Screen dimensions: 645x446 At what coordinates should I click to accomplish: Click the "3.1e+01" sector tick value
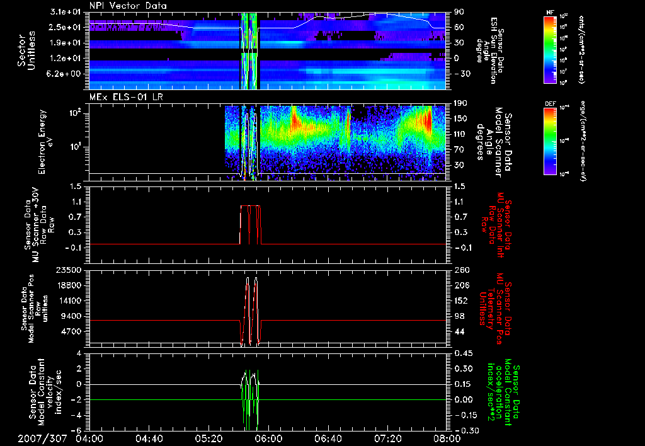point(65,13)
